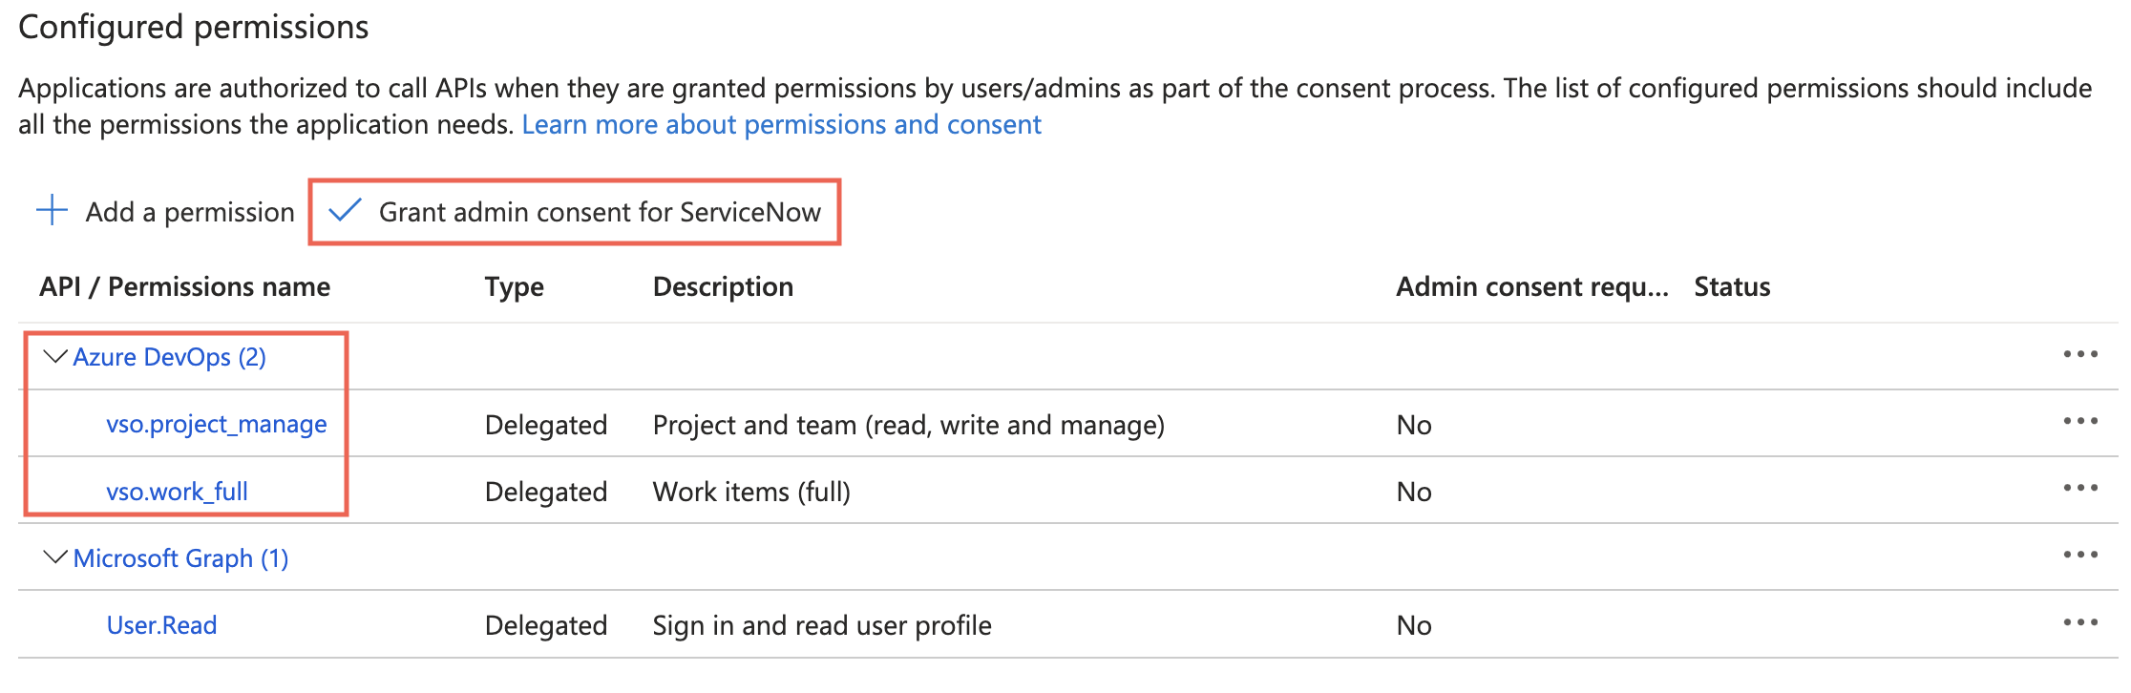Click 'Work items (full)' description
The image size is (2131, 693).
(x=751, y=492)
